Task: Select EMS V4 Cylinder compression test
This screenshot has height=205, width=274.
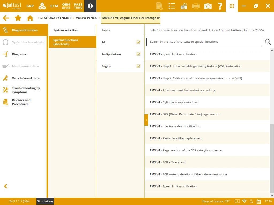Action: pyautogui.click(x=174, y=102)
